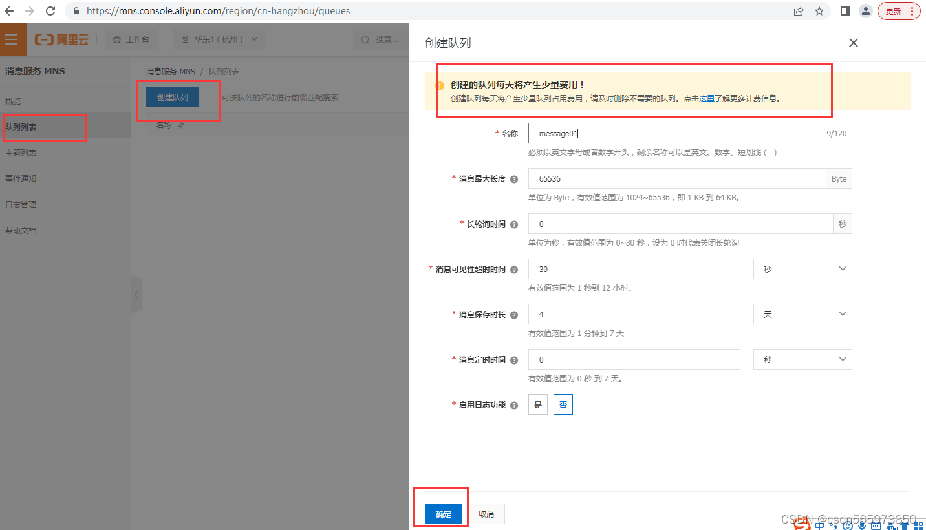Viewport: 926px width, 530px height.
Task: Go back in the browser
Action: click(9, 11)
